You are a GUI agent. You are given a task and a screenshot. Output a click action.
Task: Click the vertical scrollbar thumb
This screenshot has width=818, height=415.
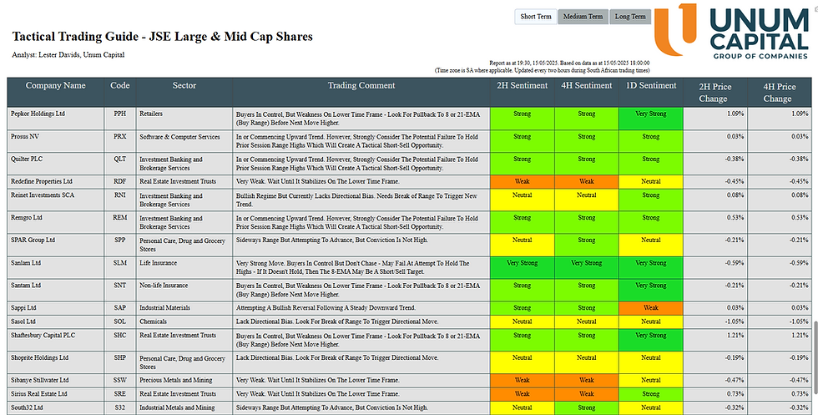pyautogui.click(x=815, y=359)
